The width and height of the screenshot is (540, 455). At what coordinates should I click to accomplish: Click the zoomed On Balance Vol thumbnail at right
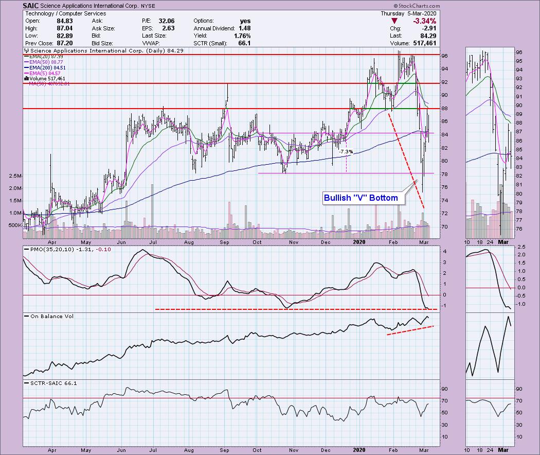(x=490, y=346)
